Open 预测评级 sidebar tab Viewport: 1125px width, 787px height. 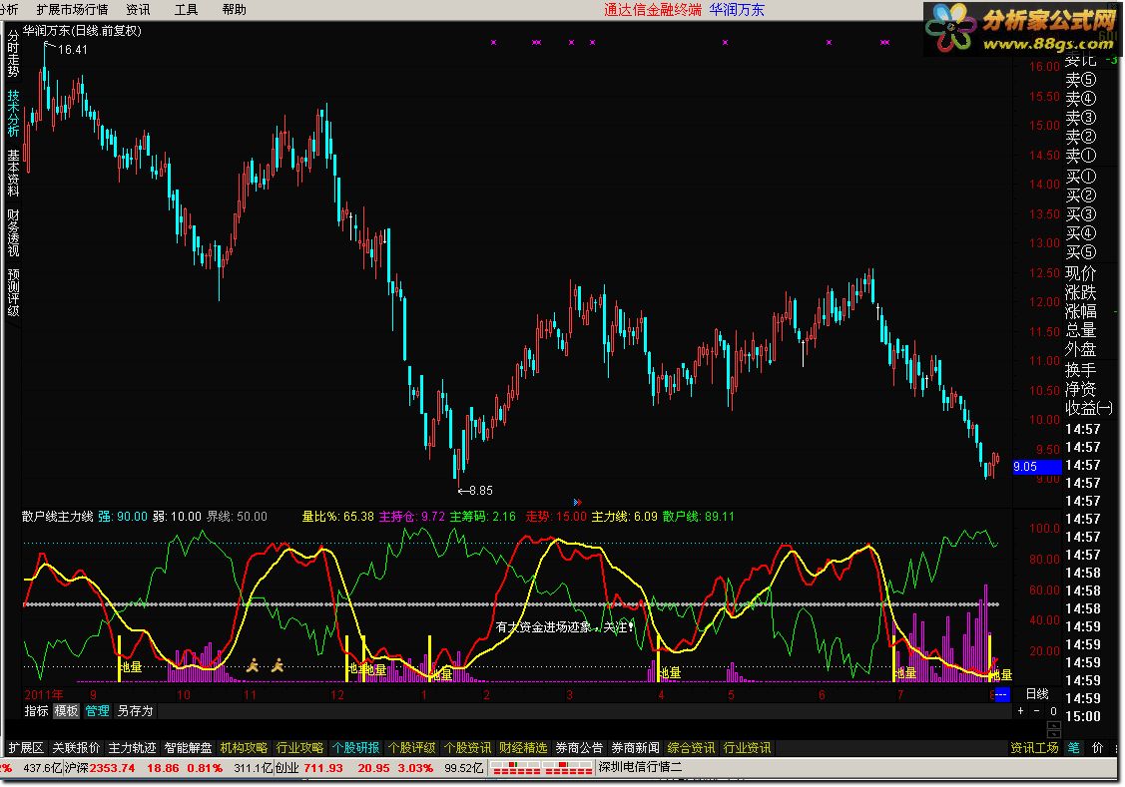tap(13, 292)
